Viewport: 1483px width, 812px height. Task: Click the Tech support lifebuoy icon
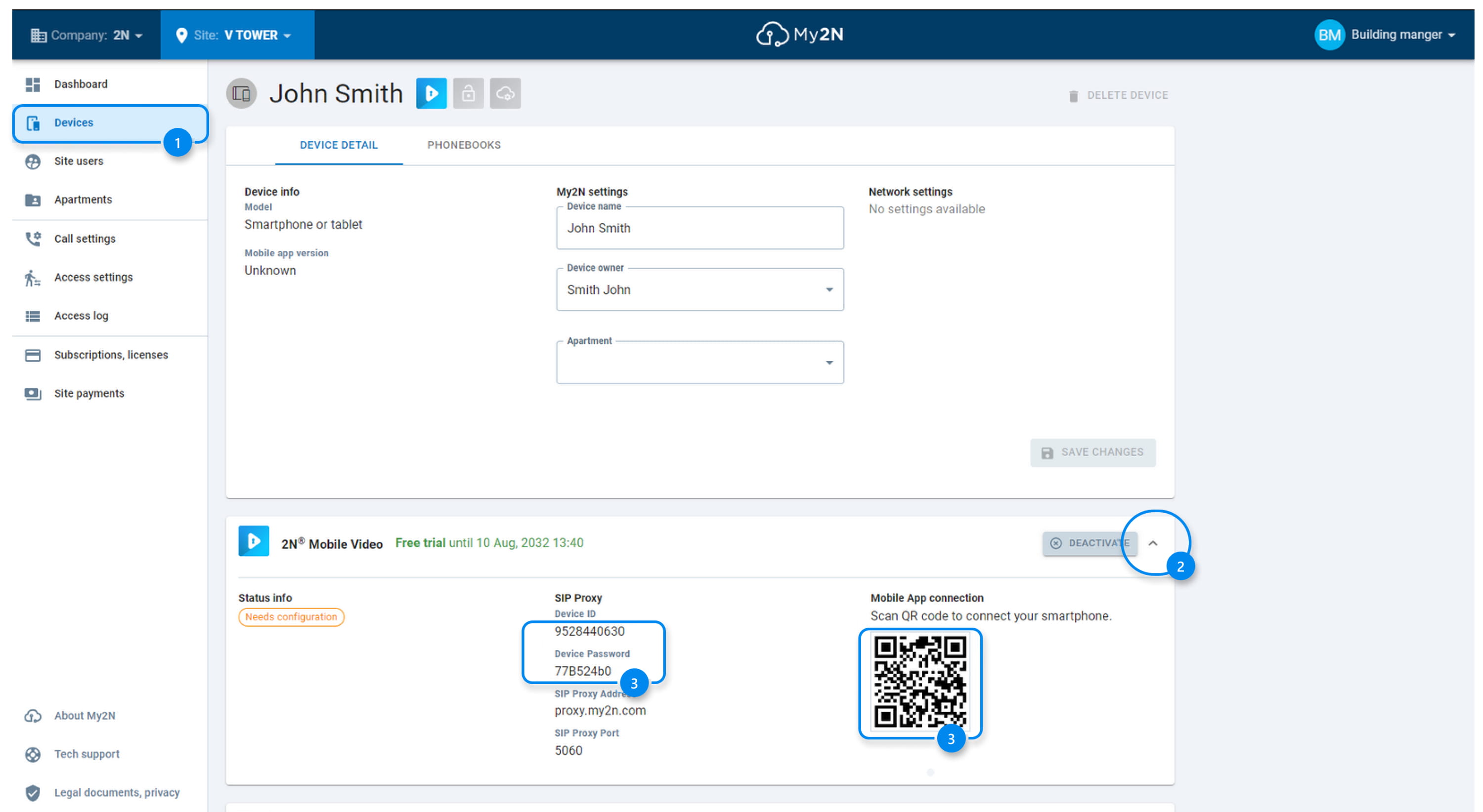33,755
